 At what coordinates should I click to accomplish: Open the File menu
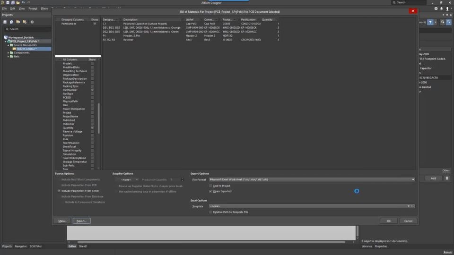[4, 8]
